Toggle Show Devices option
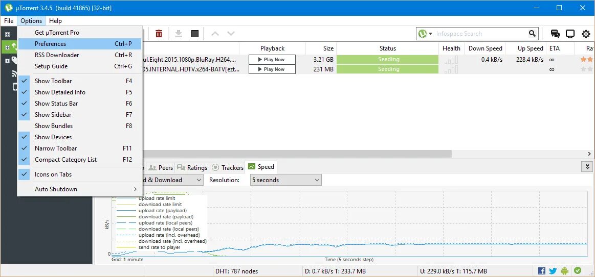The width and height of the screenshot is (595, 277). 80,137
